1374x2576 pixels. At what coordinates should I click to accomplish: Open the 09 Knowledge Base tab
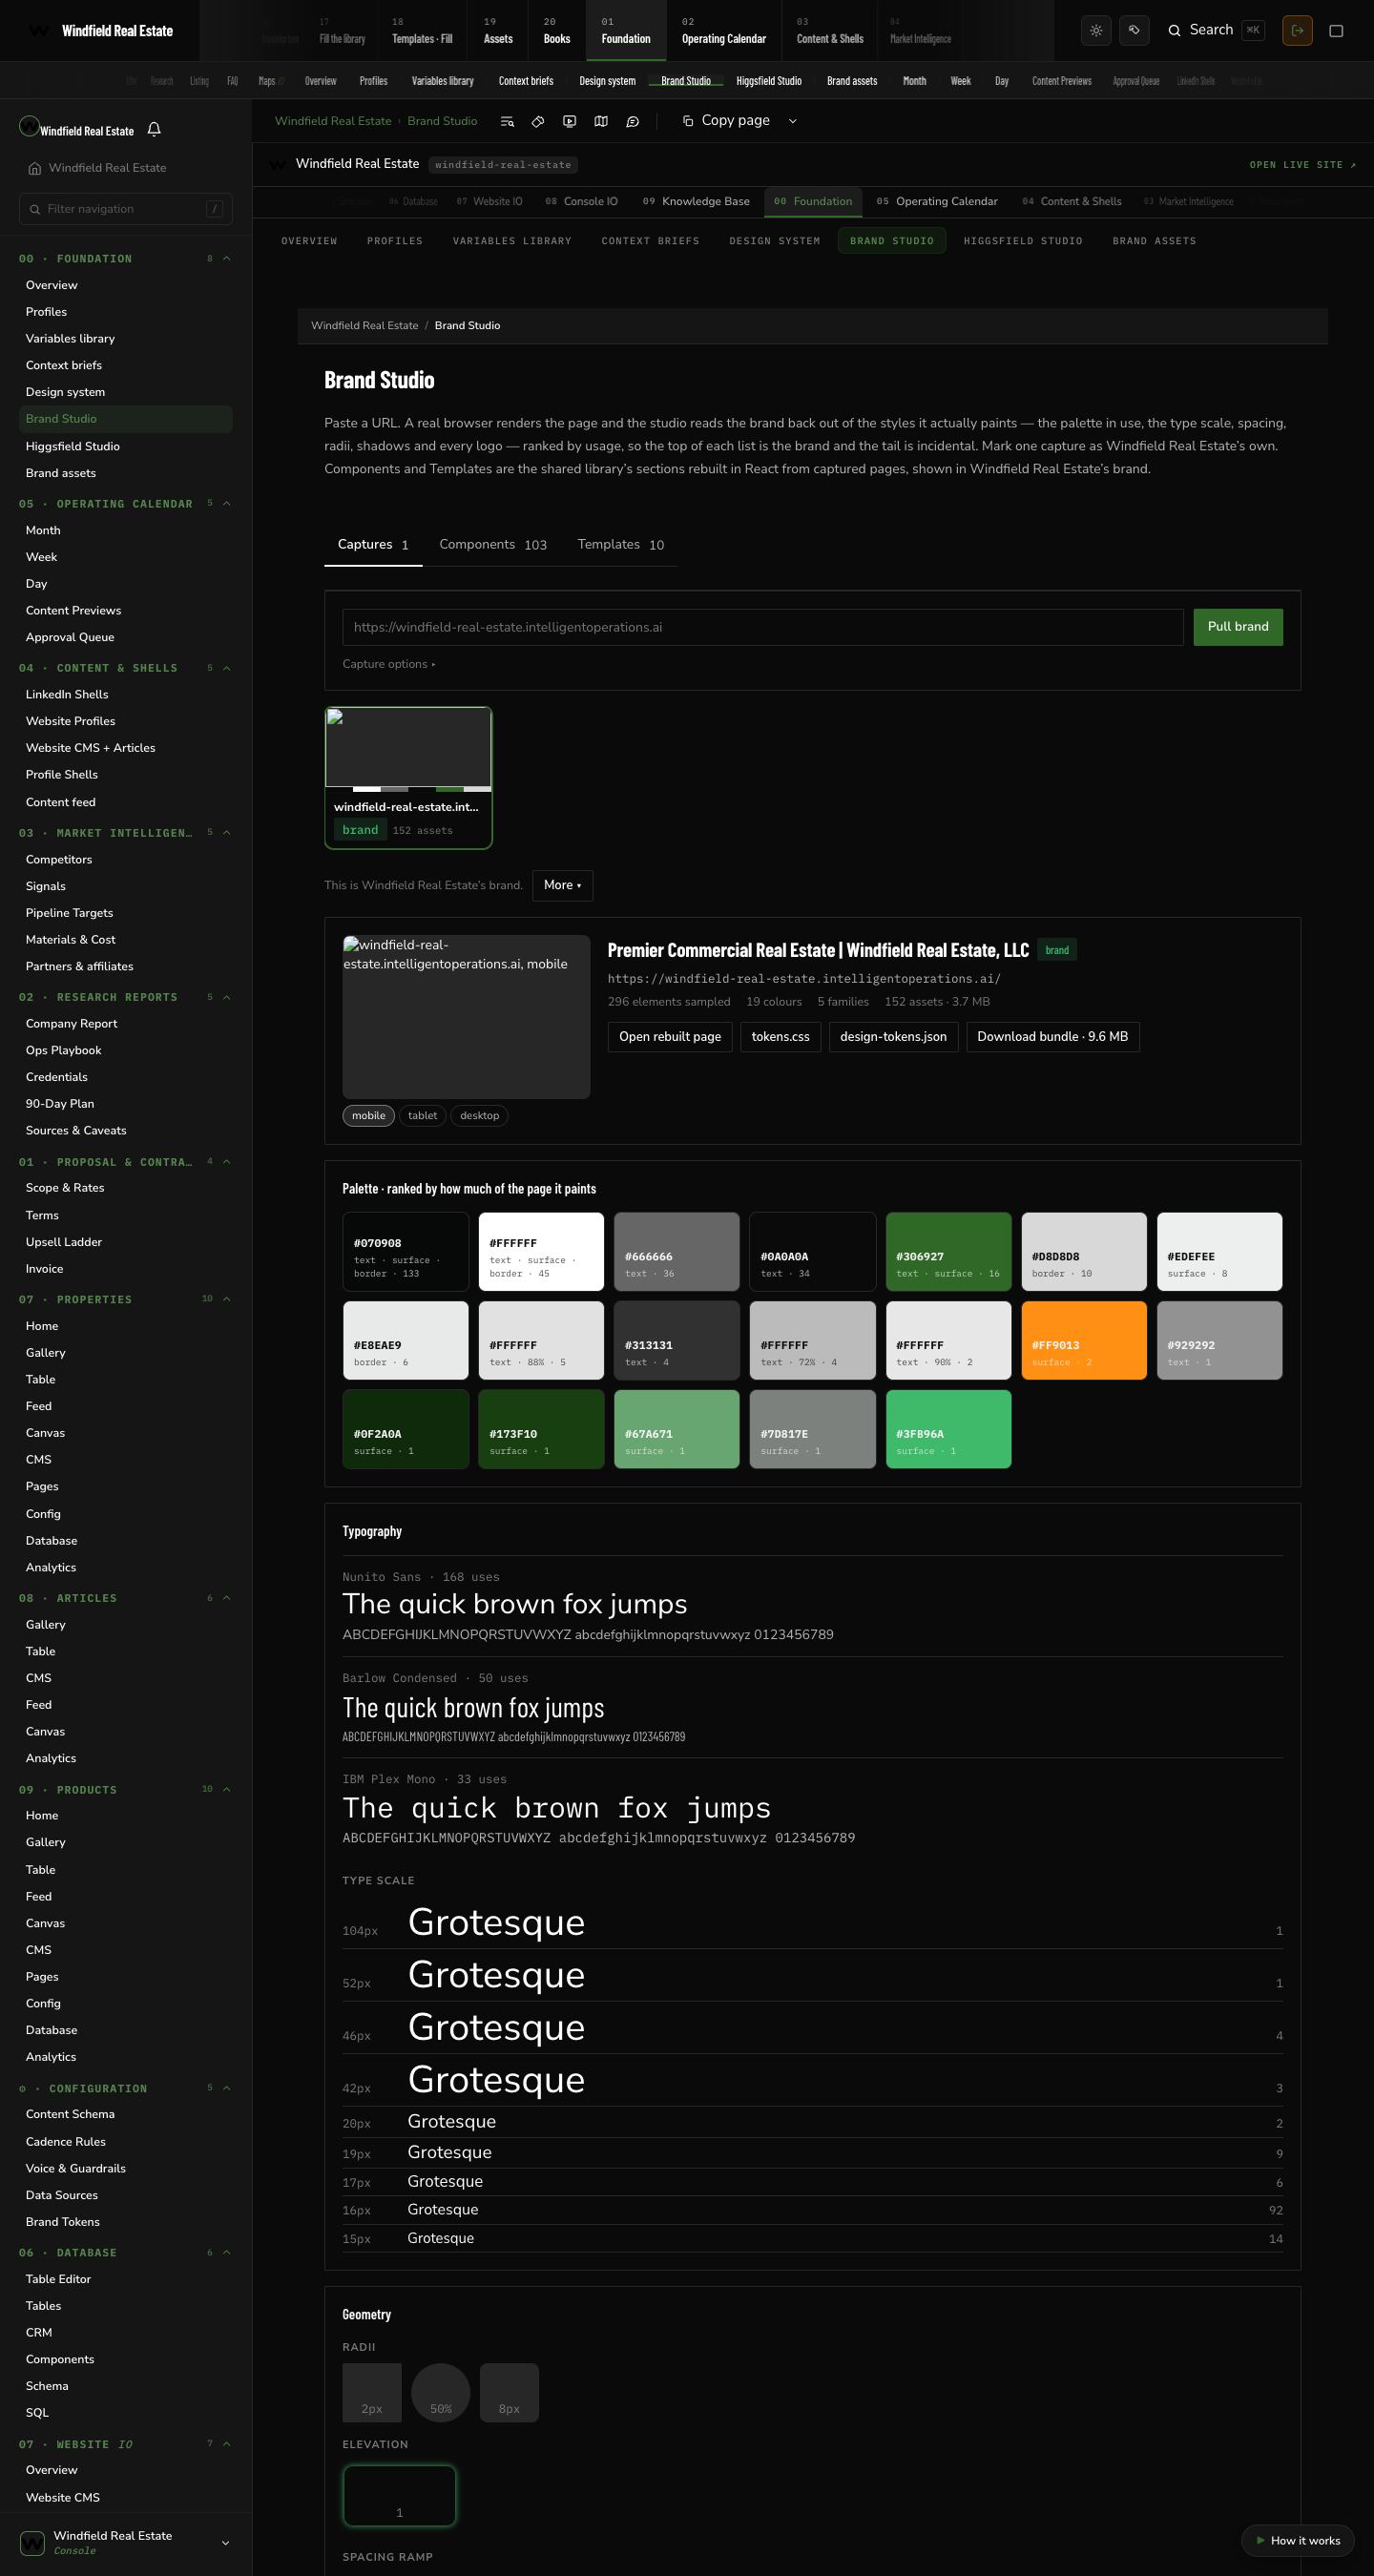(x=696, y=201)
